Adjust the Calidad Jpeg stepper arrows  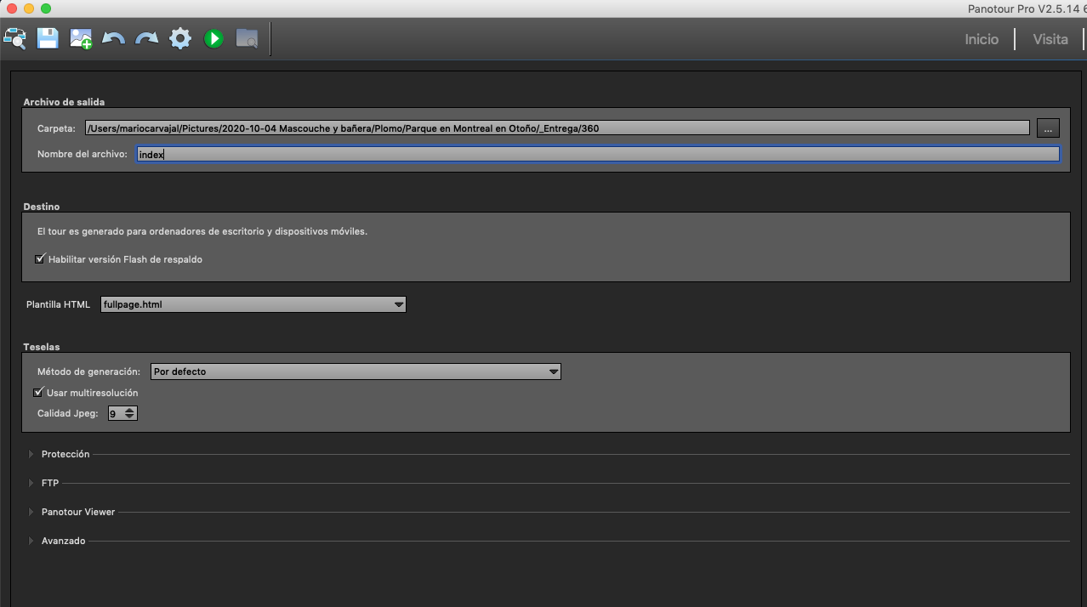coord(129,414)
